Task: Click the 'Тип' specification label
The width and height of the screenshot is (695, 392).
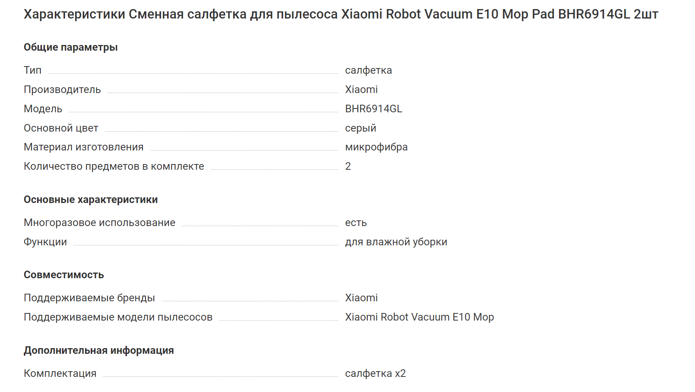Action: pos(33,70)
